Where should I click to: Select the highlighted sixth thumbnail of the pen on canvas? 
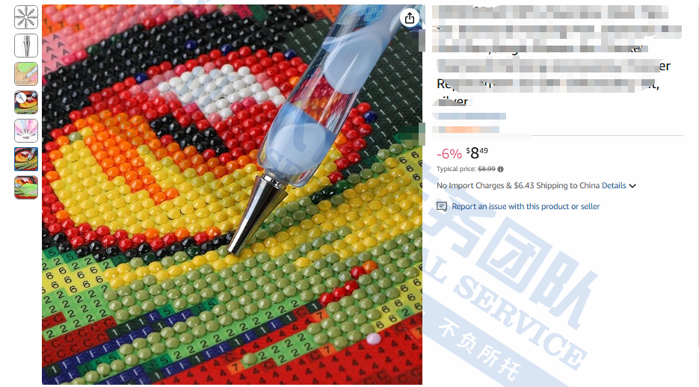point(26,159)
